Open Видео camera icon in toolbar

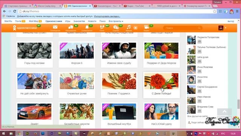pyautogui.click(x=146, y=27)
